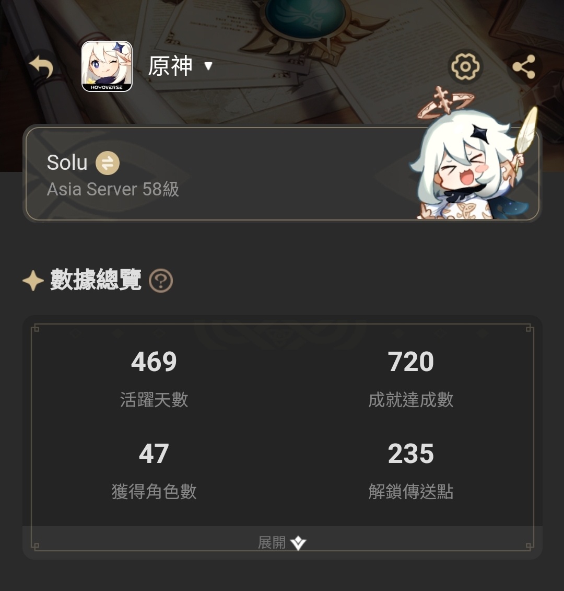Click the Asia Server 58級 text

[113, 189]
